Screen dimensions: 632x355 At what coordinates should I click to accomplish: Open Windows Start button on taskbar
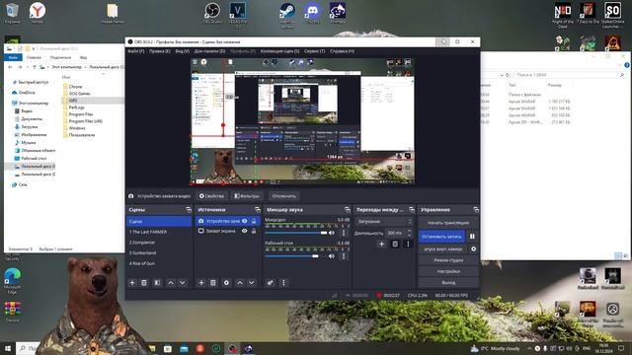click(8, 348)
